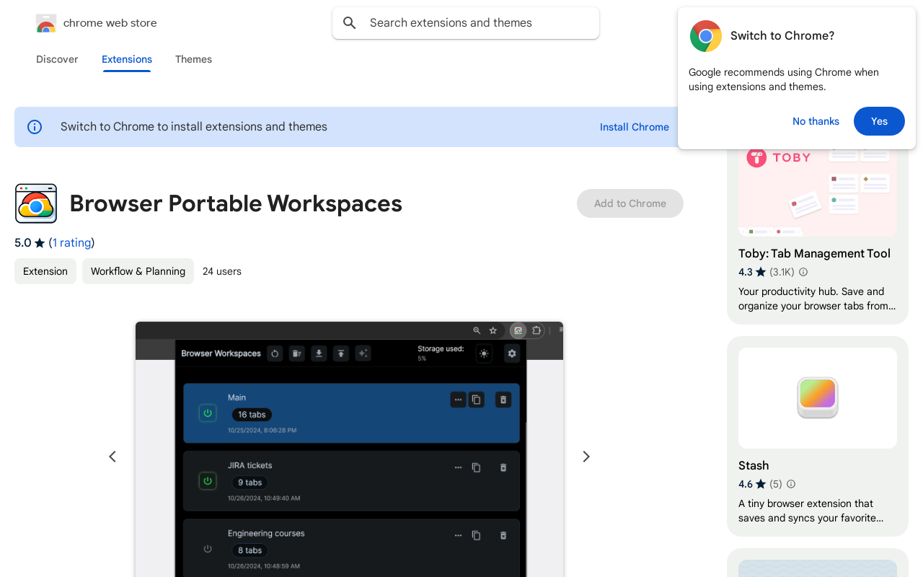Click Yes in Switch to Chrome popup
This screenshot has width=923, height=577.
(878, 121)
